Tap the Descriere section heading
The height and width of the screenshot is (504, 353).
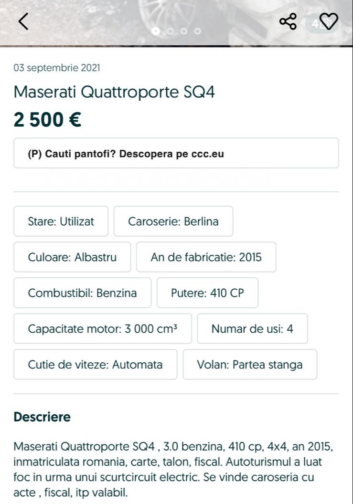coord(42,417)
